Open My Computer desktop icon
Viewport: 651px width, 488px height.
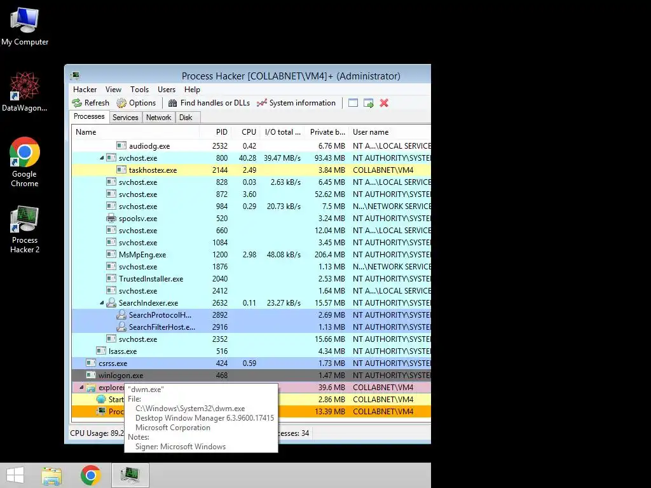point(25,27)
